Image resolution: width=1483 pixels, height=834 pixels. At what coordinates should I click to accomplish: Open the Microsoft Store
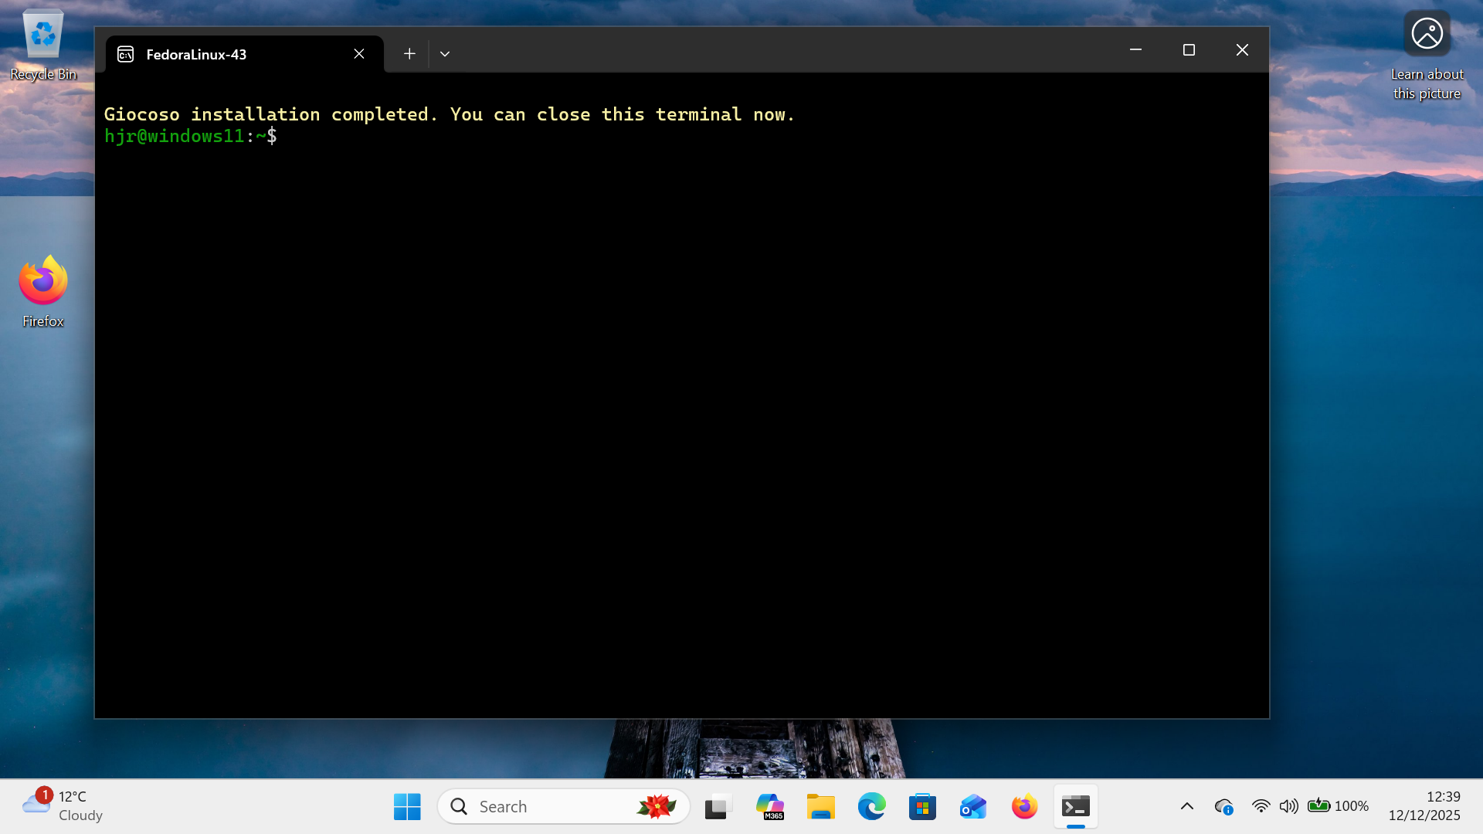922,805
